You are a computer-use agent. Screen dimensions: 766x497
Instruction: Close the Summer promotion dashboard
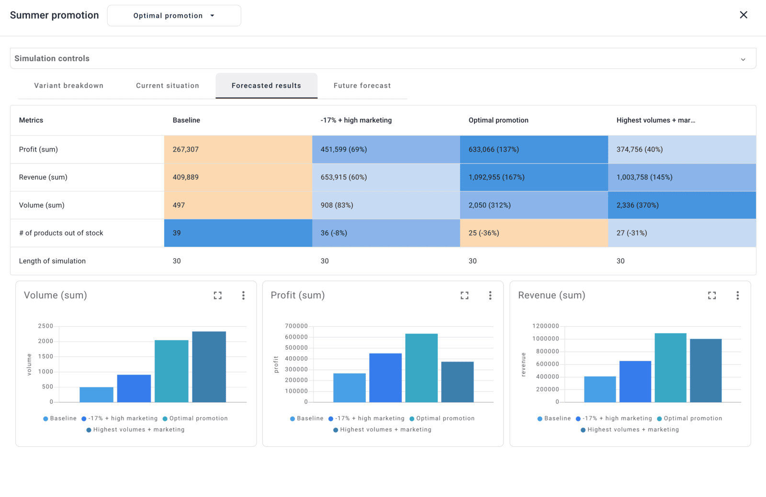point(743,15)
